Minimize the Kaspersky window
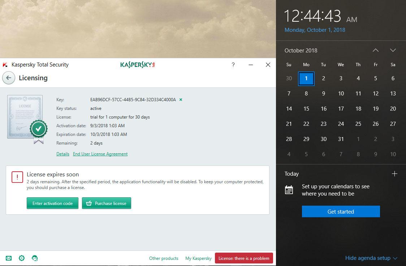This screenshot has width=406, height=266. pos(251,65)
